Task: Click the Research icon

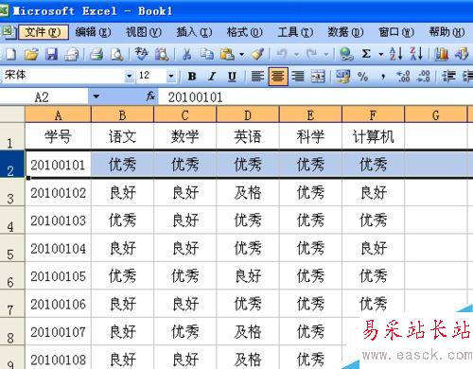Action: point(162,54)
